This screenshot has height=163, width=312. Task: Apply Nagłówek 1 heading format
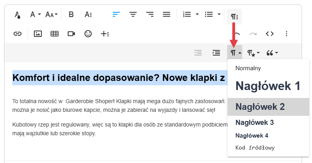coord(268,86)
